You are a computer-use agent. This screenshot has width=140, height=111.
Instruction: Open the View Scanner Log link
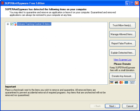point(122,60)
